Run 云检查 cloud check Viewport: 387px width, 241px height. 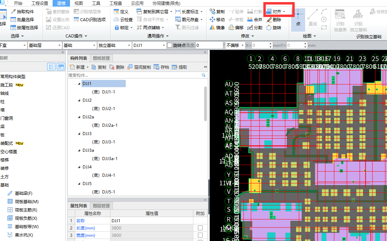123,19
